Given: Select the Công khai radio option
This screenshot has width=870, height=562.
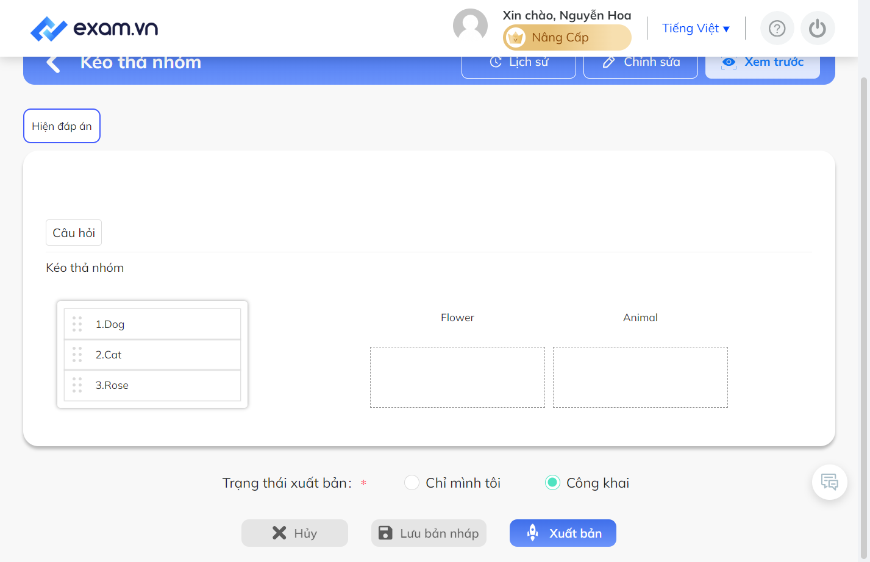Looking at the screenshot, I should click(552, 483).
